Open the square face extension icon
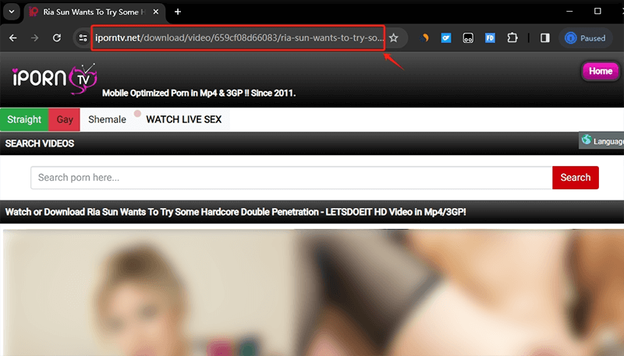624x356 pixels. tap(468, 37)
